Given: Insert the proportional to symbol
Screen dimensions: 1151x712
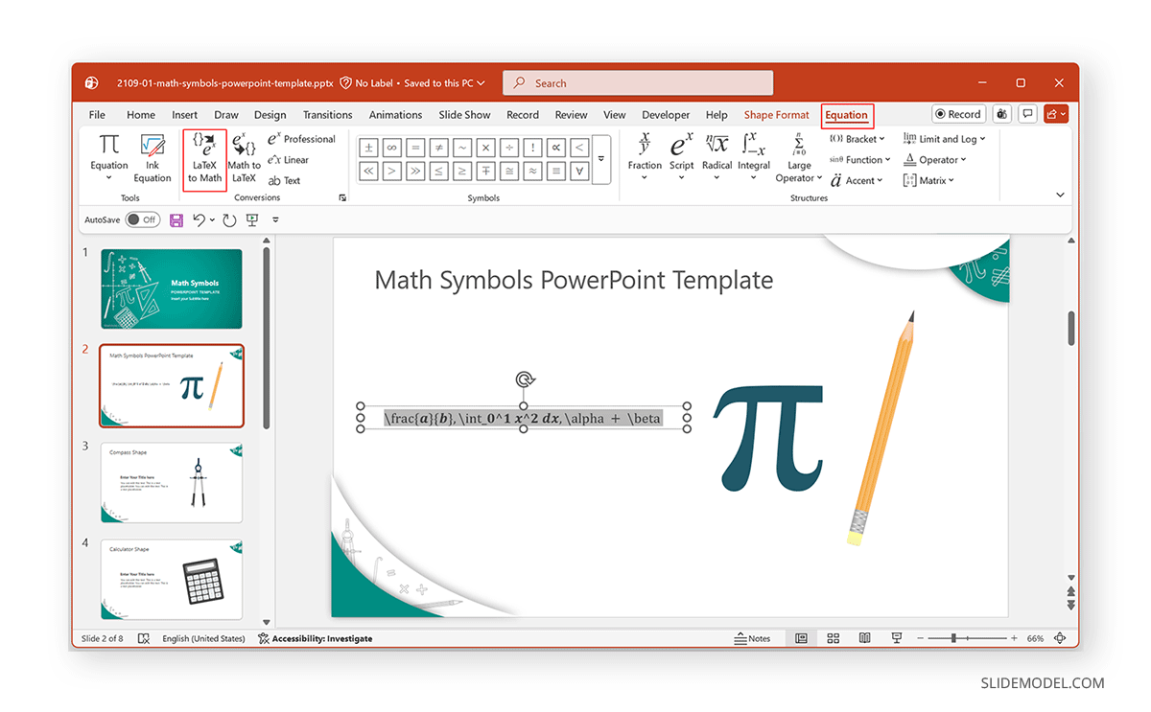Looking at the screenshot, I should click(556, 148).
